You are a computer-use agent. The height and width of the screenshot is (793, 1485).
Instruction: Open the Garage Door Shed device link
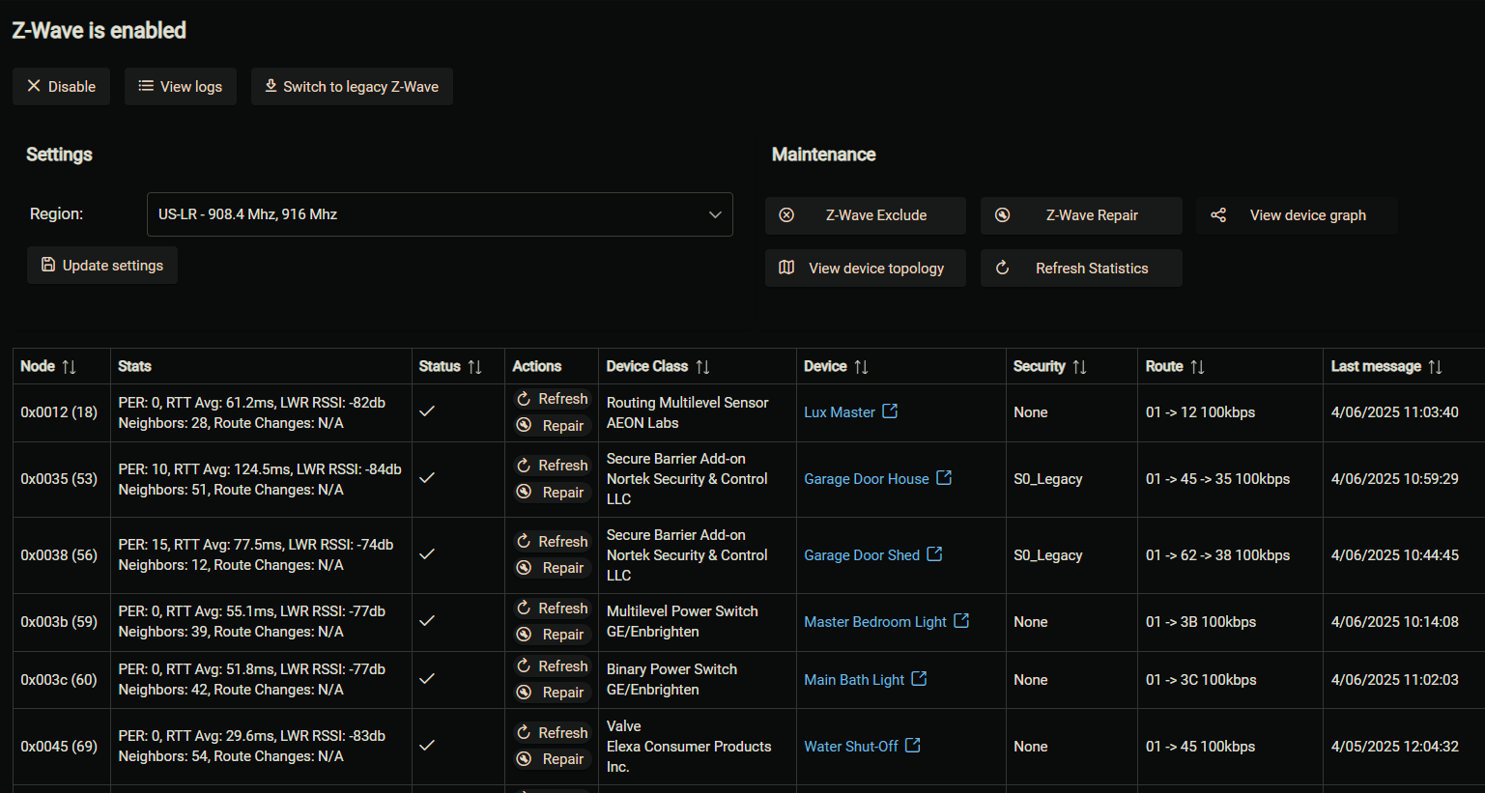[x=861, y=555]
